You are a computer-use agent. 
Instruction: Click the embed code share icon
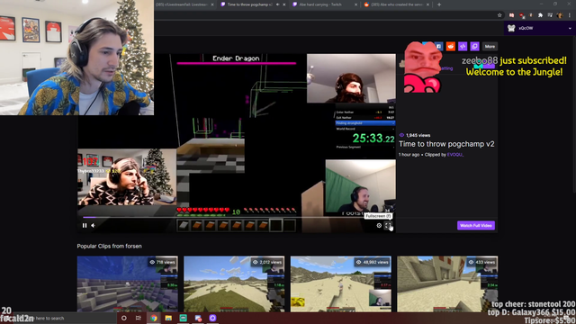pos(463,46)
